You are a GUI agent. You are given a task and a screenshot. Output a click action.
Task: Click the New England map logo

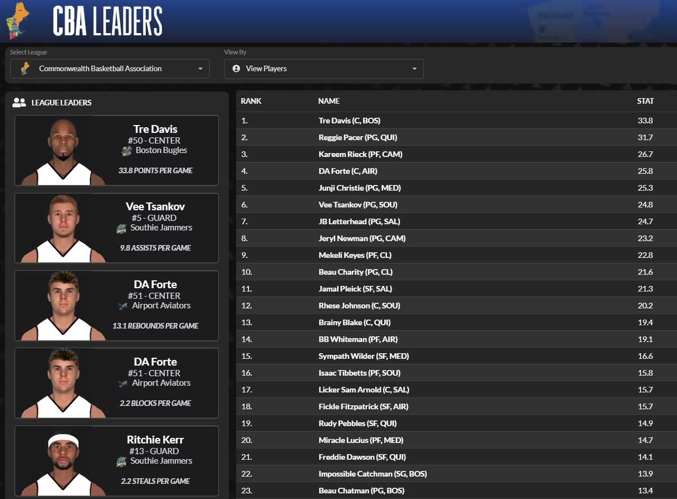(x=17, y=21)
